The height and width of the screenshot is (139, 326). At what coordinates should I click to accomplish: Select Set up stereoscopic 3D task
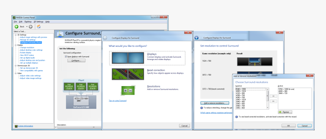[x=29, y=68]
